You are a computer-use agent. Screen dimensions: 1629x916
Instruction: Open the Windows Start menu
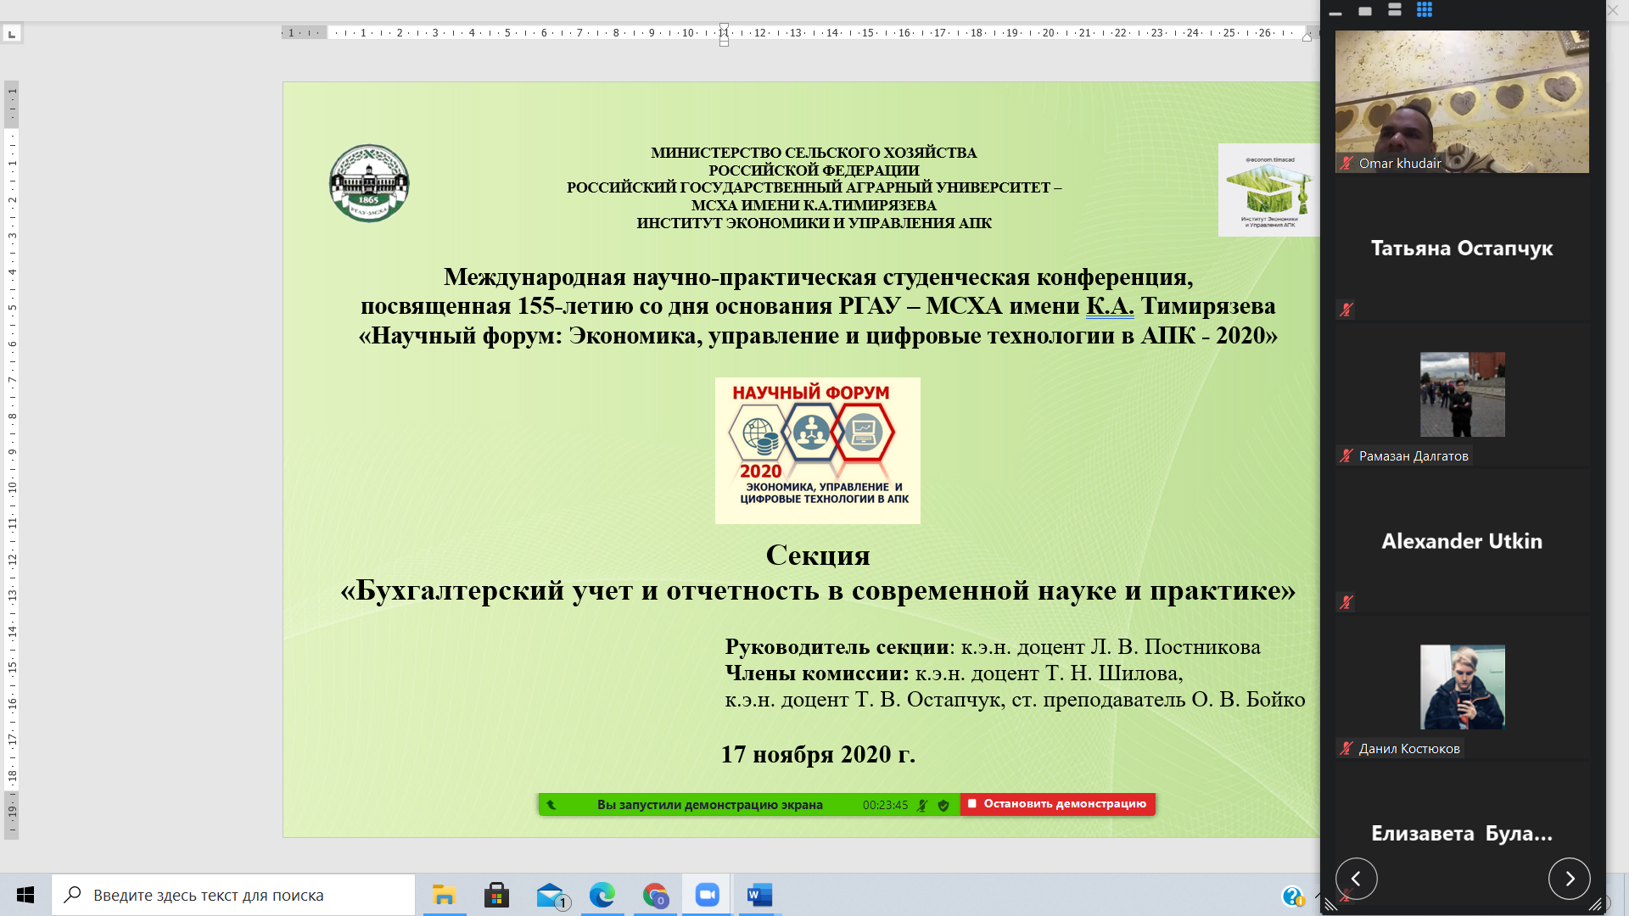25,895
